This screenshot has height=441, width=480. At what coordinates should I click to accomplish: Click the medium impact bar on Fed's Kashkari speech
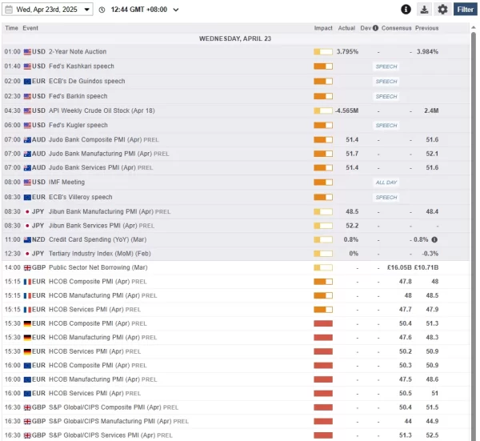point(323,66)
